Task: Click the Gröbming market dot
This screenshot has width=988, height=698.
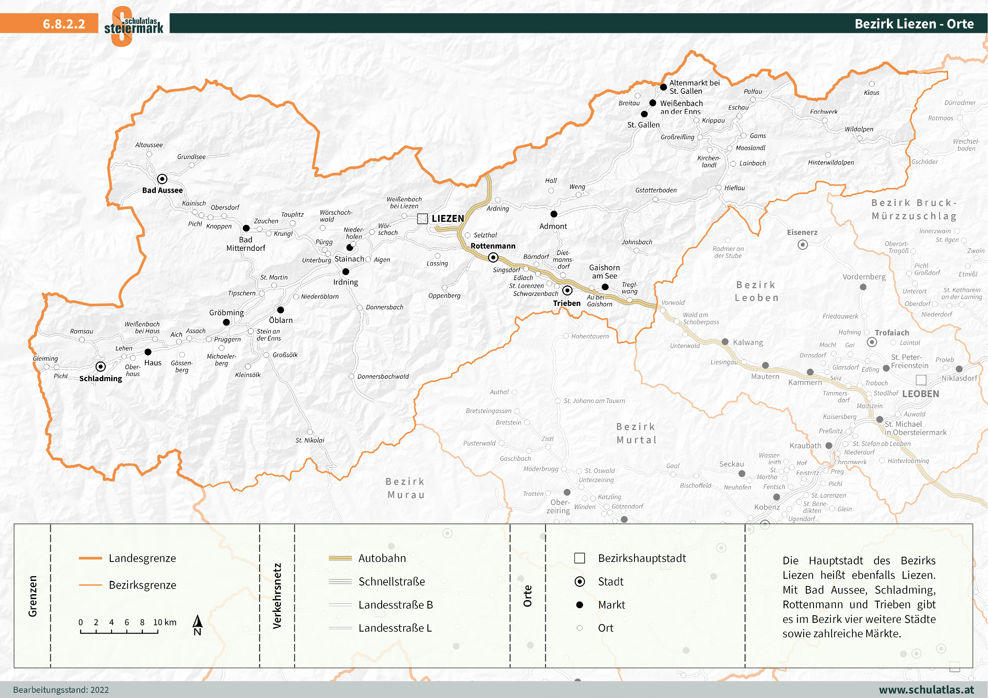Action: [226, 322]
